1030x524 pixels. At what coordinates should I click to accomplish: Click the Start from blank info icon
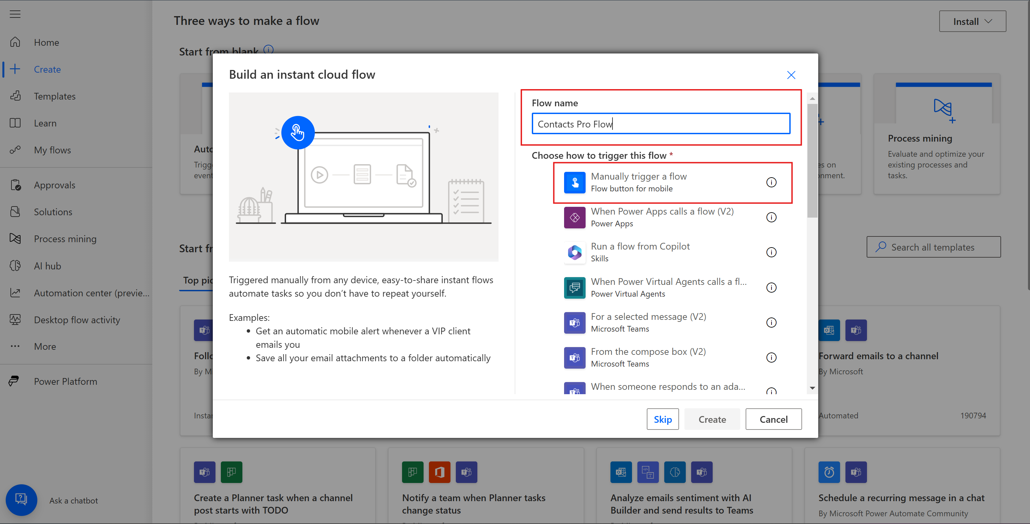coord(268,49)
